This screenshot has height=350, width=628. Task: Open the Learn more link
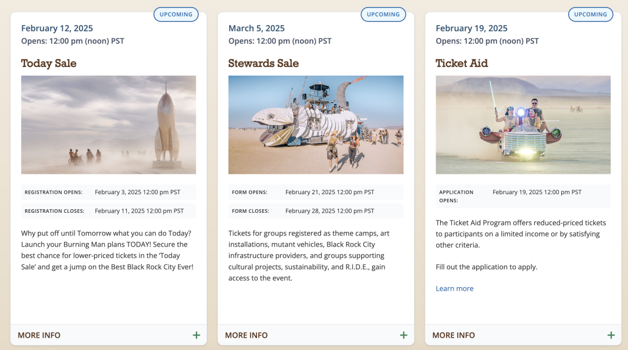tap(454, 288)
